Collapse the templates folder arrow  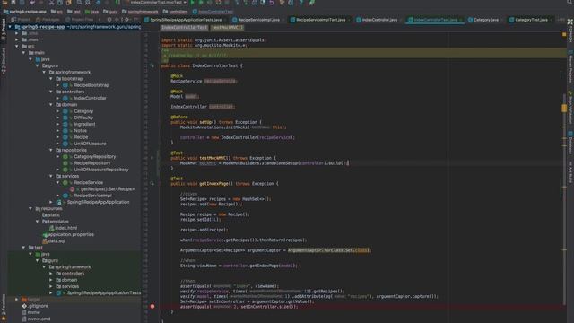click(x=38, y=222)
